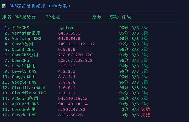
Task: Click the red "失败" rating for Comodo DNS
Action: pos(146,115)
